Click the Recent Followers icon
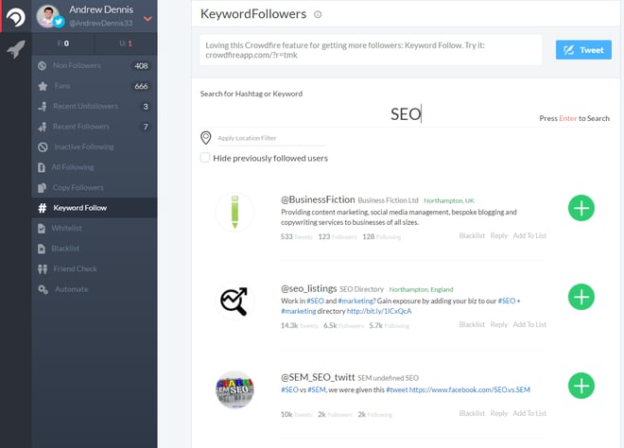This screenshot has height=448, width=624. 43,127
